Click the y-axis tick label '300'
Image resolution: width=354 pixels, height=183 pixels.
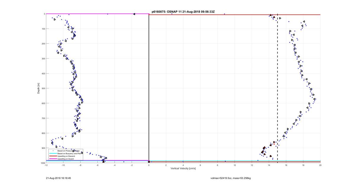(x=43, y=59)
